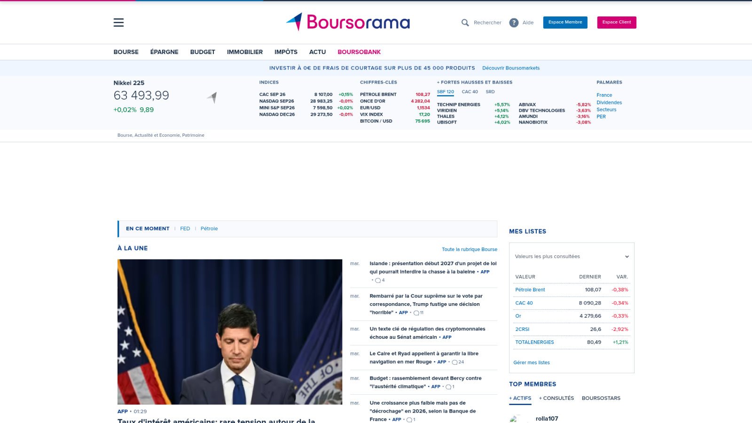752x423 pixels.
Task: Open EUR/USD key figure
Action: [370, 108]
